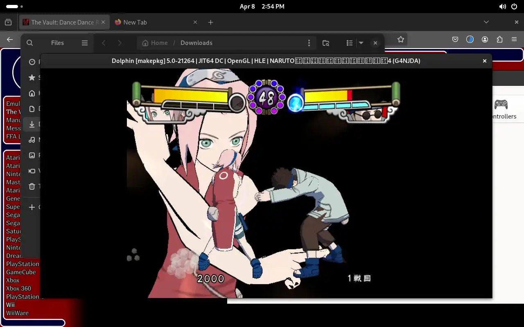524x327 pixels.
Task: Open the Files hamburger menu
Action: 85,43
